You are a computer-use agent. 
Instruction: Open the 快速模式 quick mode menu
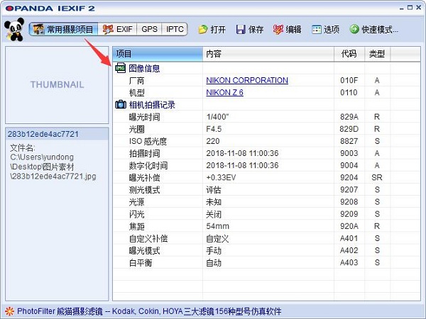[373, 30]
